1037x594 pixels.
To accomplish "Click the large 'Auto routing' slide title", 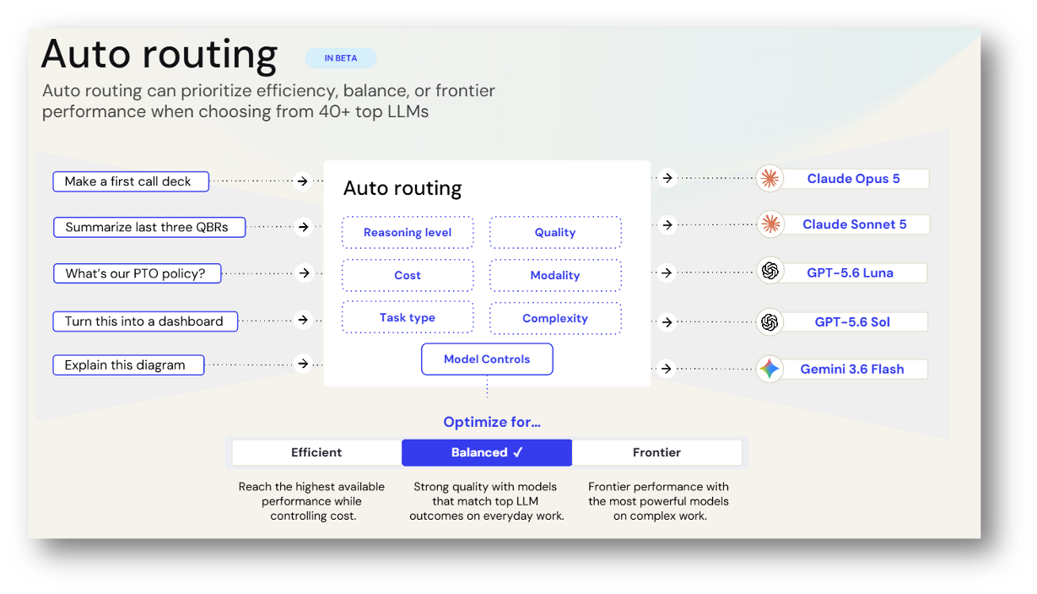I will click(159, 54).
